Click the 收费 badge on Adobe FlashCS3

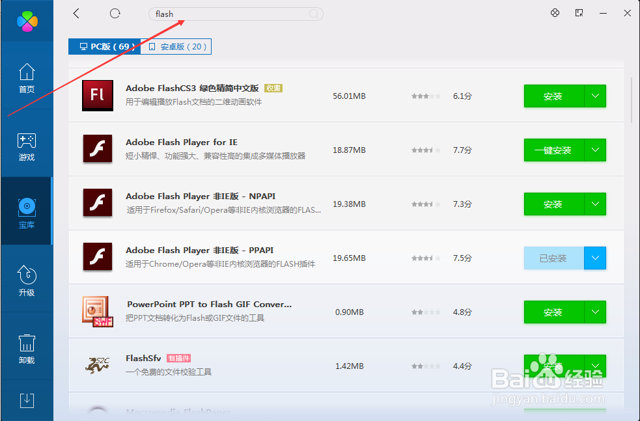tap(273, 88)
